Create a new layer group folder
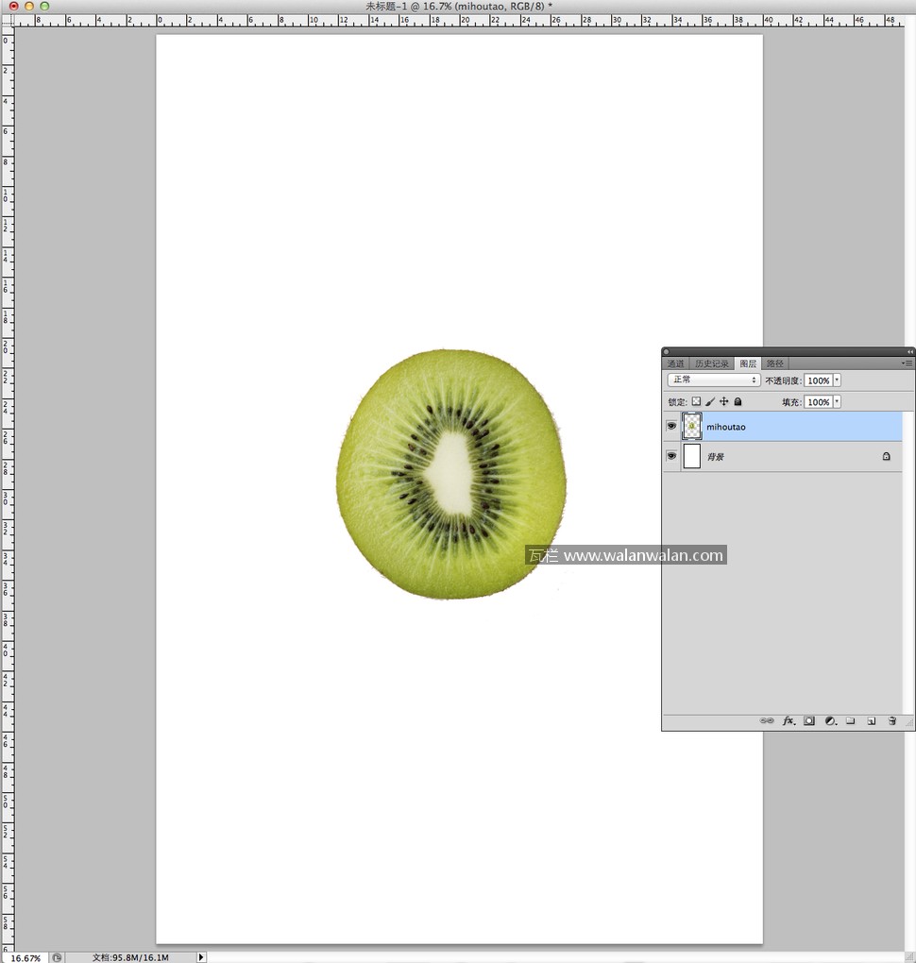Image resolution: width=916 pixels, height=963 pixels. (x=850, y=720)
